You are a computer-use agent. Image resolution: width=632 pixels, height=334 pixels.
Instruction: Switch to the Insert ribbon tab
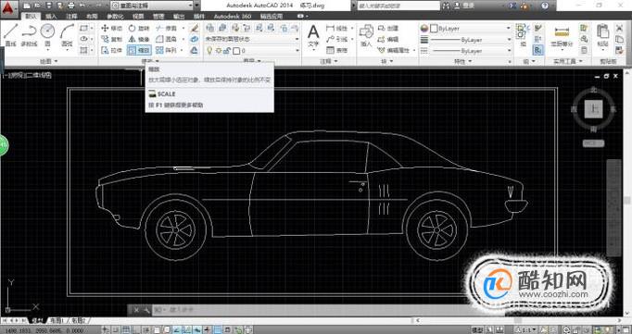[51, 17]
